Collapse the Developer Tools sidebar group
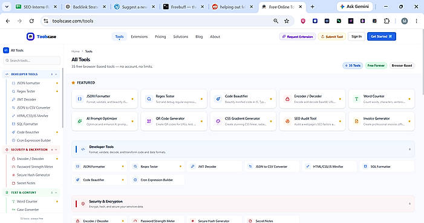Screen dimensions: 424x223 [56, 75]
